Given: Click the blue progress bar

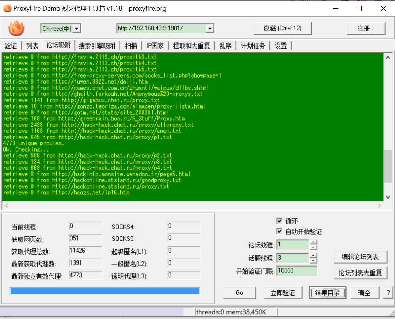Looking at the screenshot, I should point(105,291).
